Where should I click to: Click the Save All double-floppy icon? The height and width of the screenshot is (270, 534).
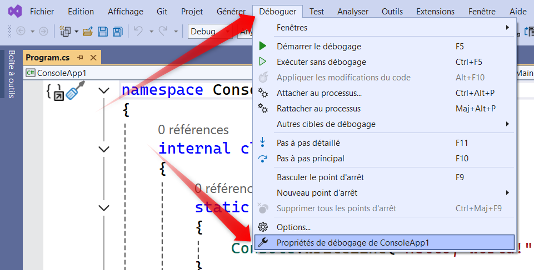[117, 32]
